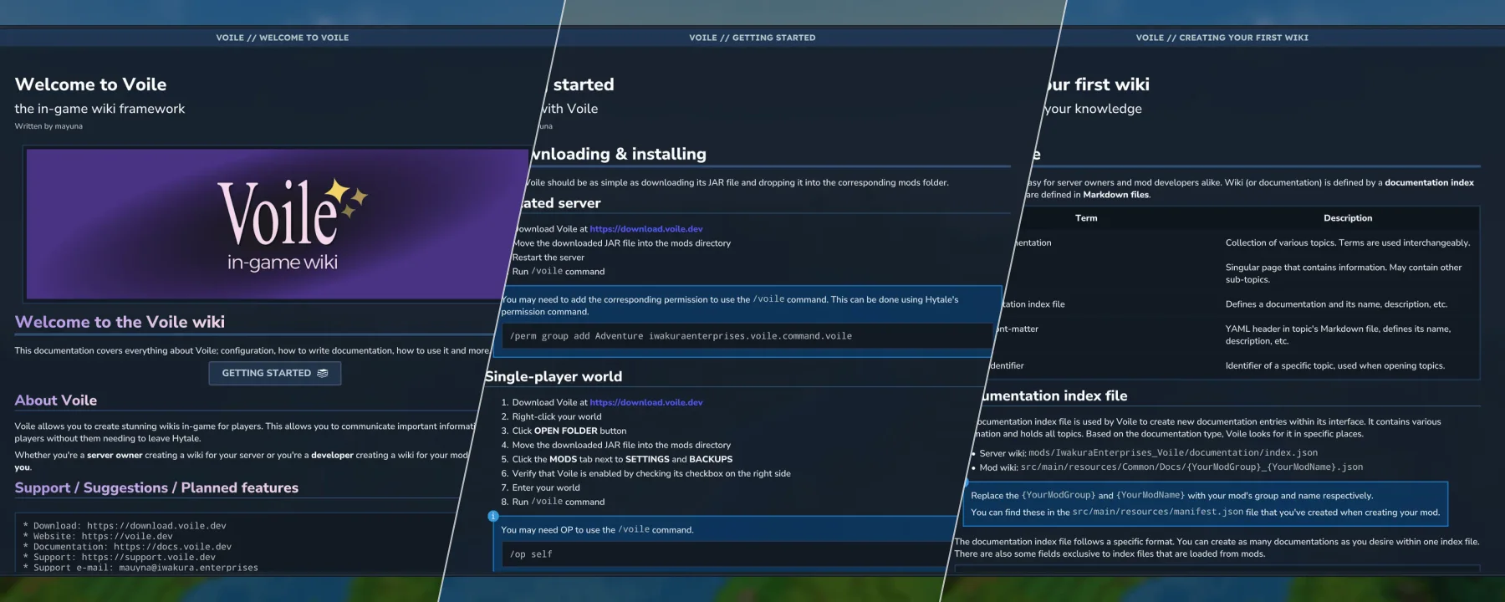Click the "* Download: https://download.voile.dev" code line

point(125,526)
